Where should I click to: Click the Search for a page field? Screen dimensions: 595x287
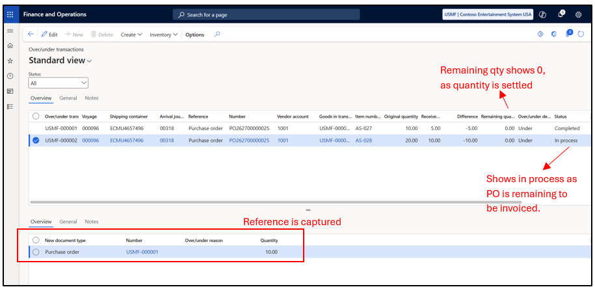click(267, 15)
